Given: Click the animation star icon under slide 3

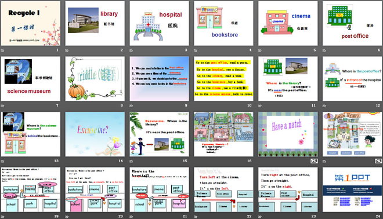Looking at the screenshot, I should (x=131, y=50).
